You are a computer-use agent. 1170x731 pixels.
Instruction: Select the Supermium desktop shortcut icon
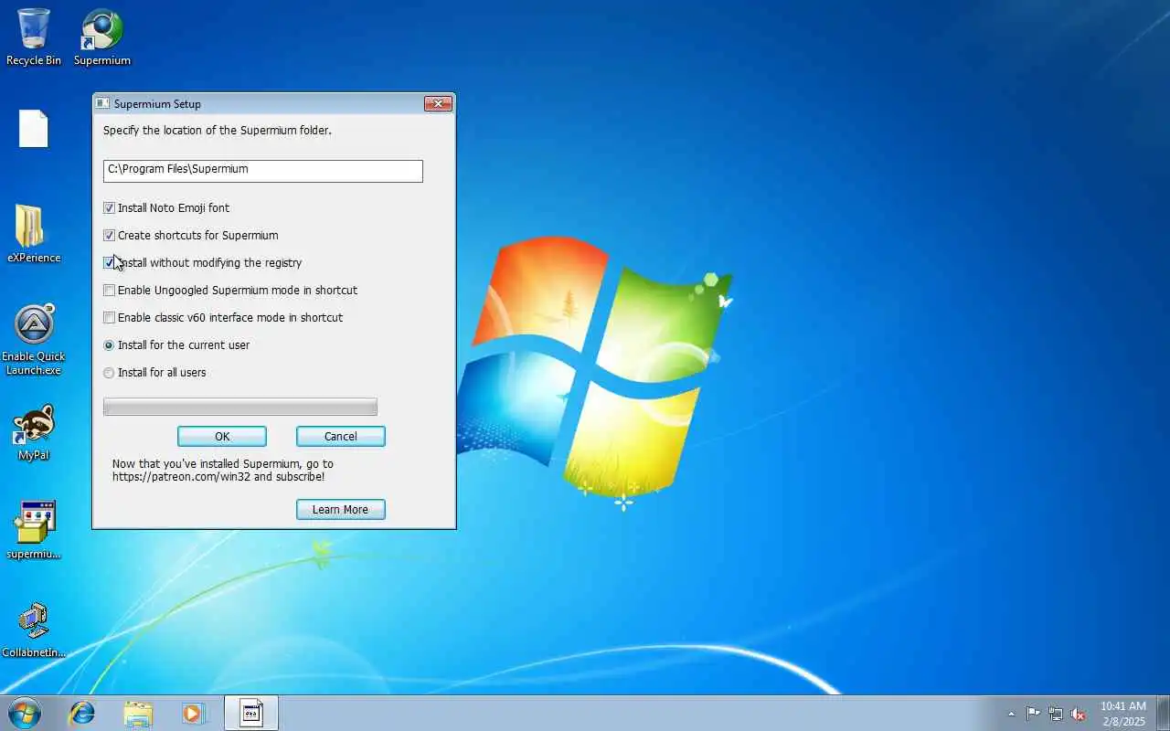(101, 37)
